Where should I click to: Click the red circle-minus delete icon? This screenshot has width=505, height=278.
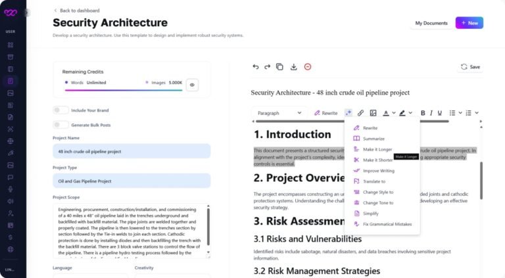pyautogui.click(x=308, y=67)
